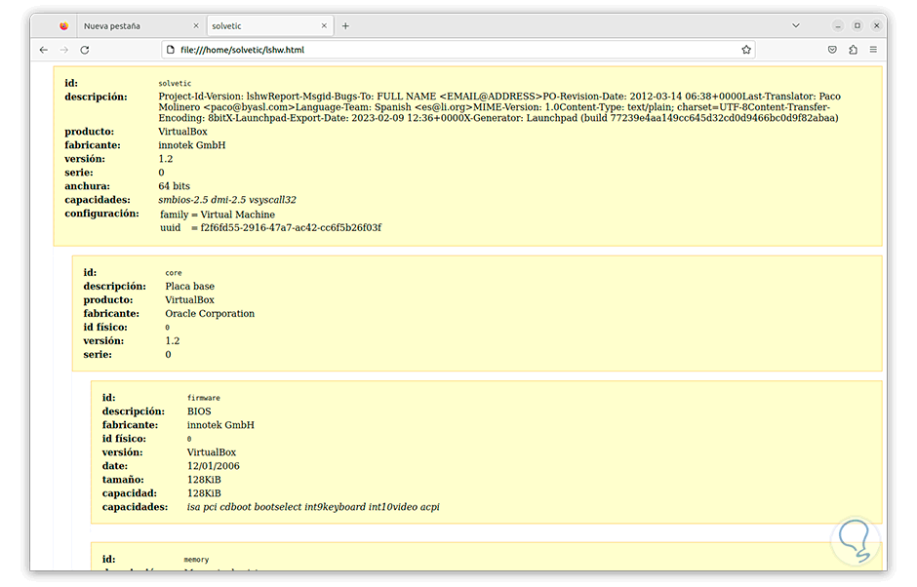Reload the current page
This screenshot has width=917, height=587.
click(85, 50)
